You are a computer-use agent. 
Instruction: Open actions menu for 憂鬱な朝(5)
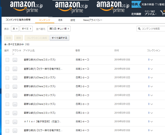15,113
